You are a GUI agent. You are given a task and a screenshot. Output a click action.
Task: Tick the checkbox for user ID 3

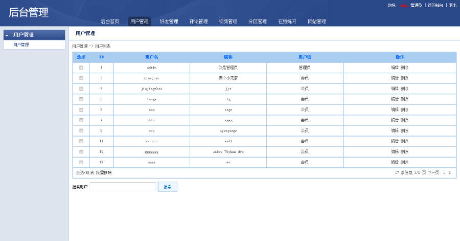(81, 78)
